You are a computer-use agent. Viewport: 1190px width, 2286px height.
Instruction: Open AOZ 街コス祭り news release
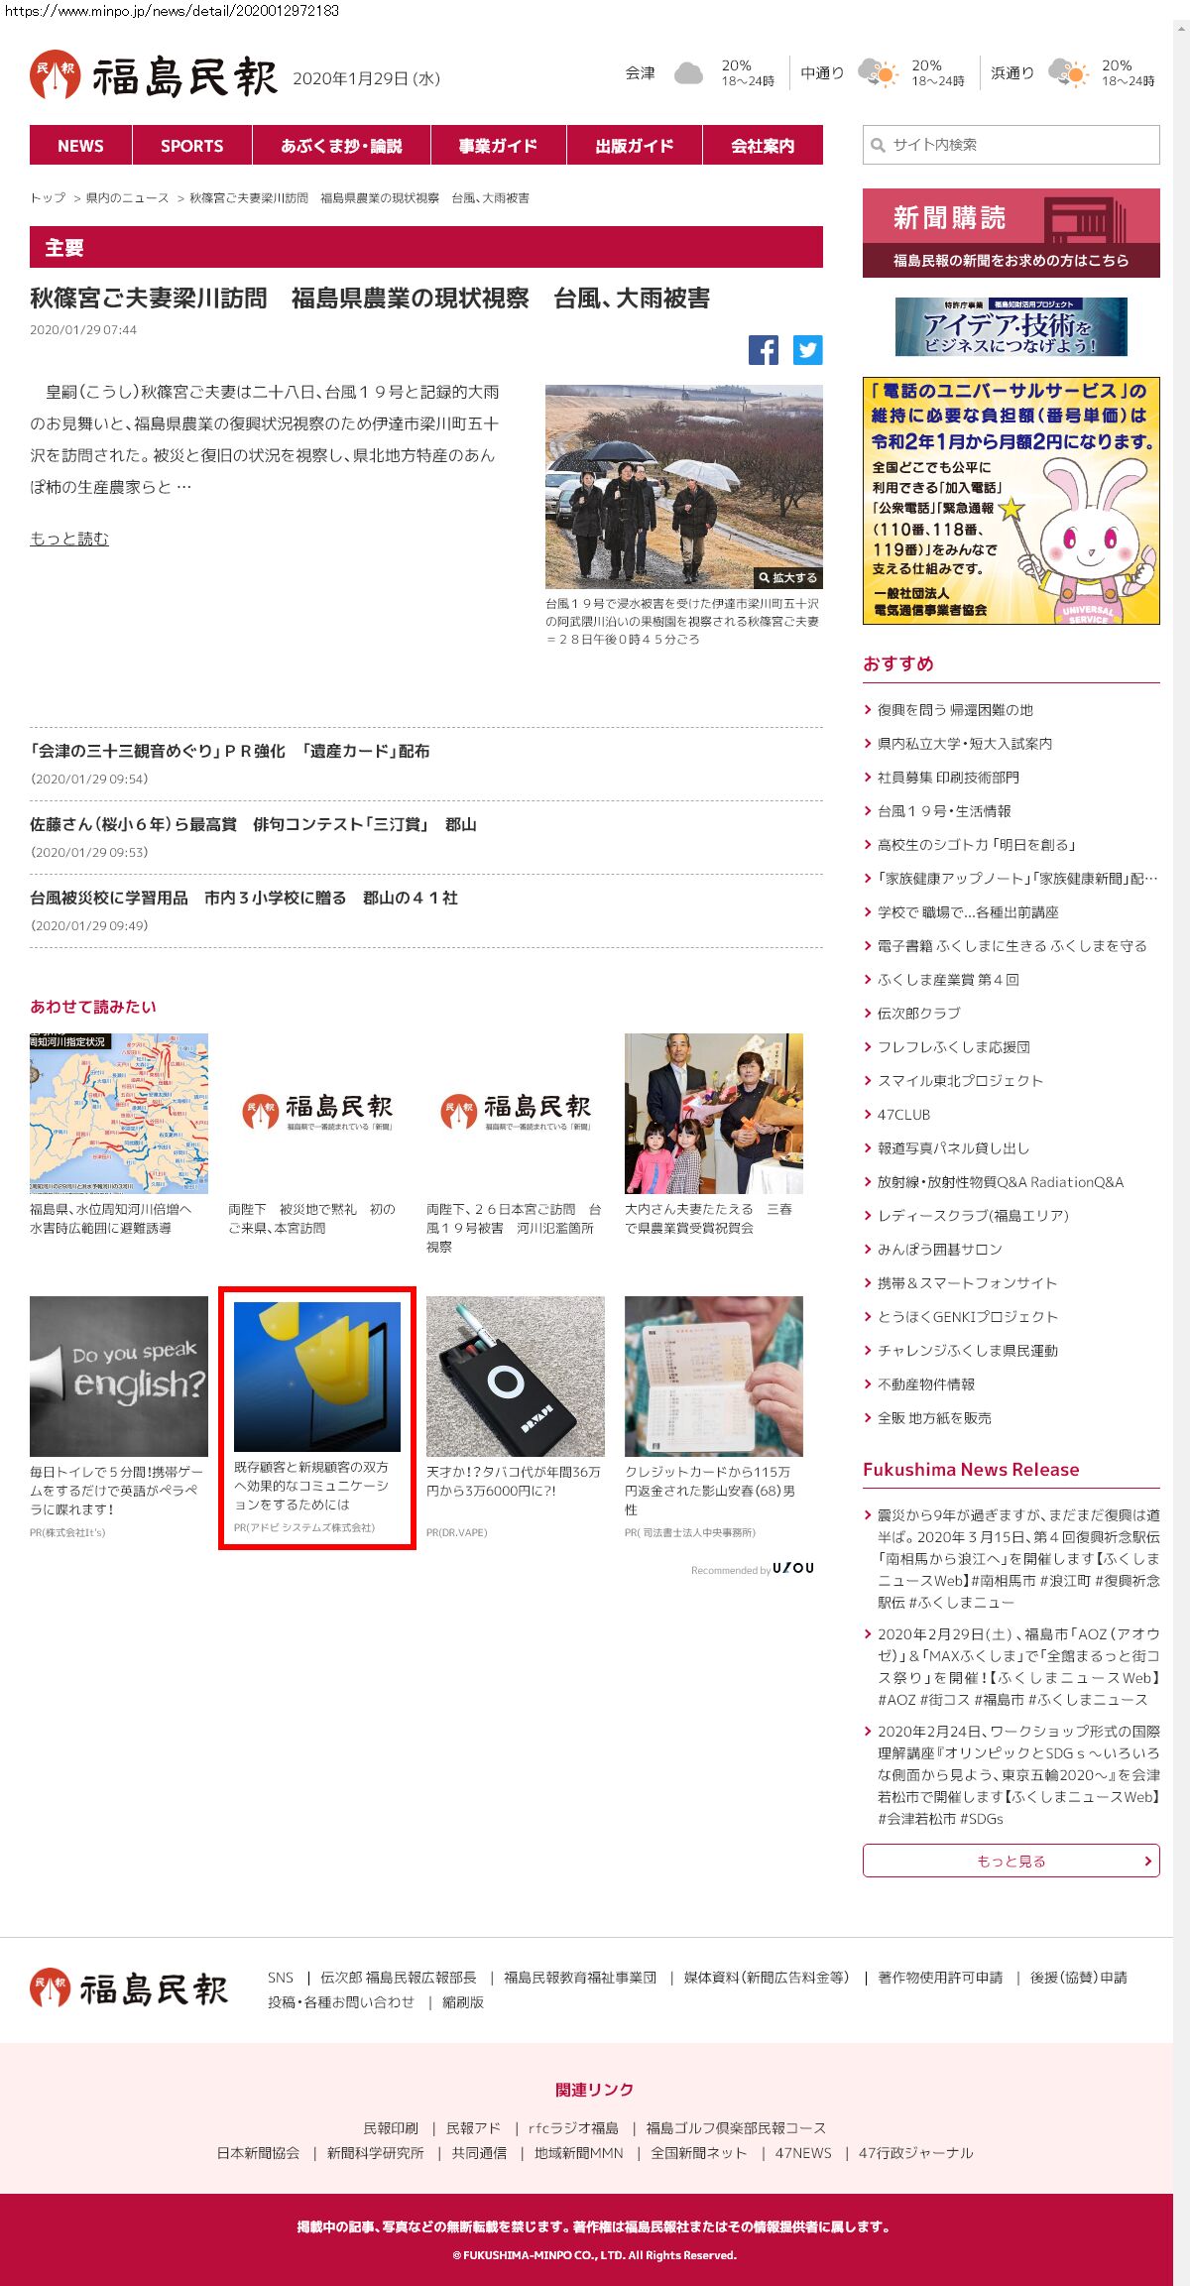tap(1018, 1666)
